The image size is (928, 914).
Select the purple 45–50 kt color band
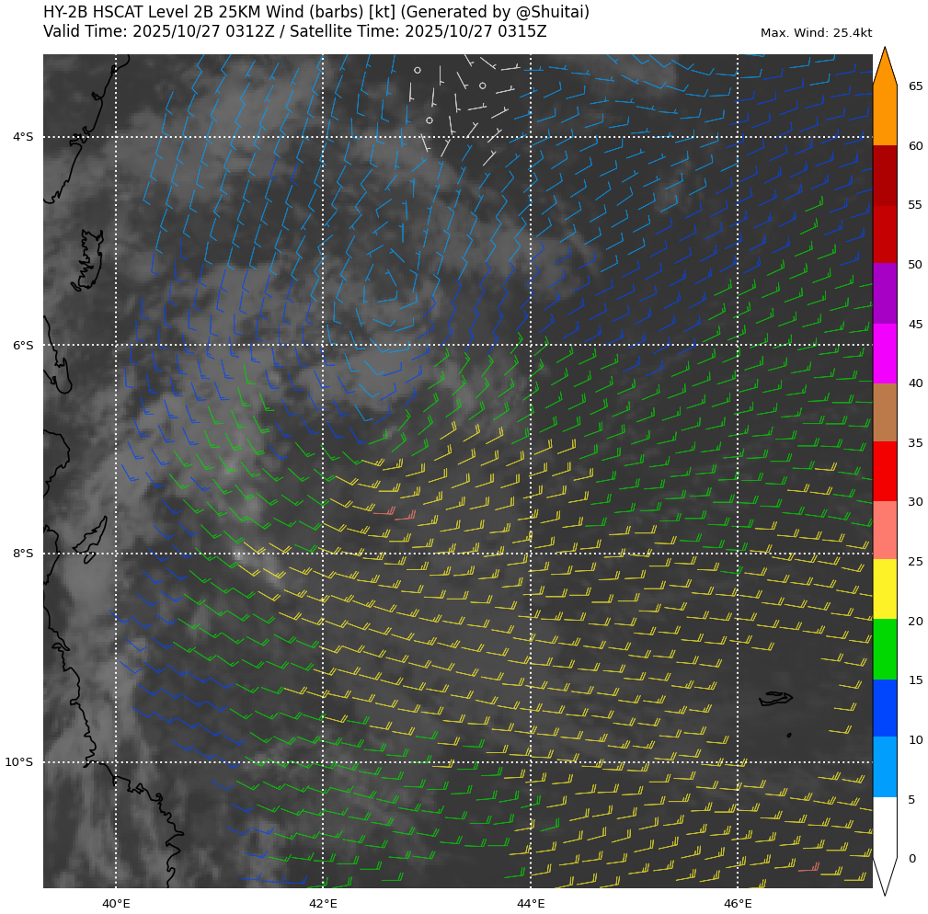(x=884, y=293)
